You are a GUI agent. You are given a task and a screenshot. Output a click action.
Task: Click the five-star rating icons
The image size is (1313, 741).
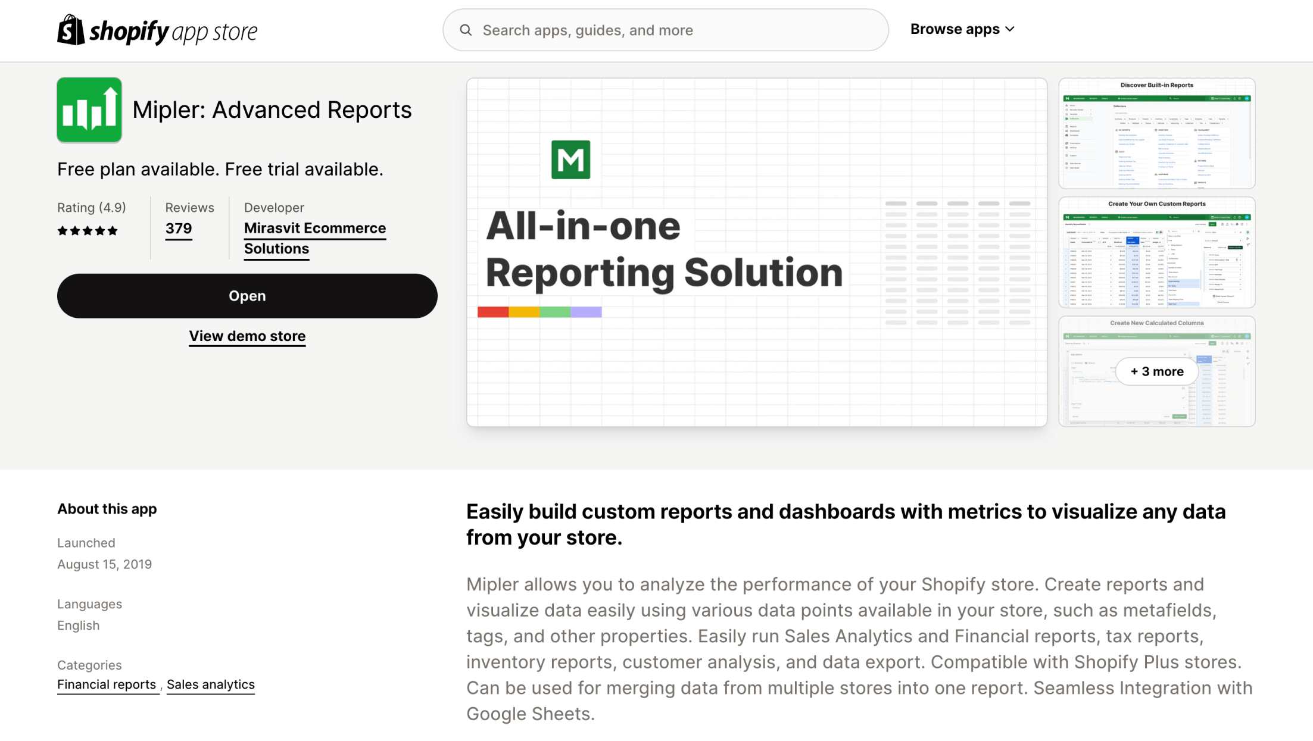click(x=88, y=231)
